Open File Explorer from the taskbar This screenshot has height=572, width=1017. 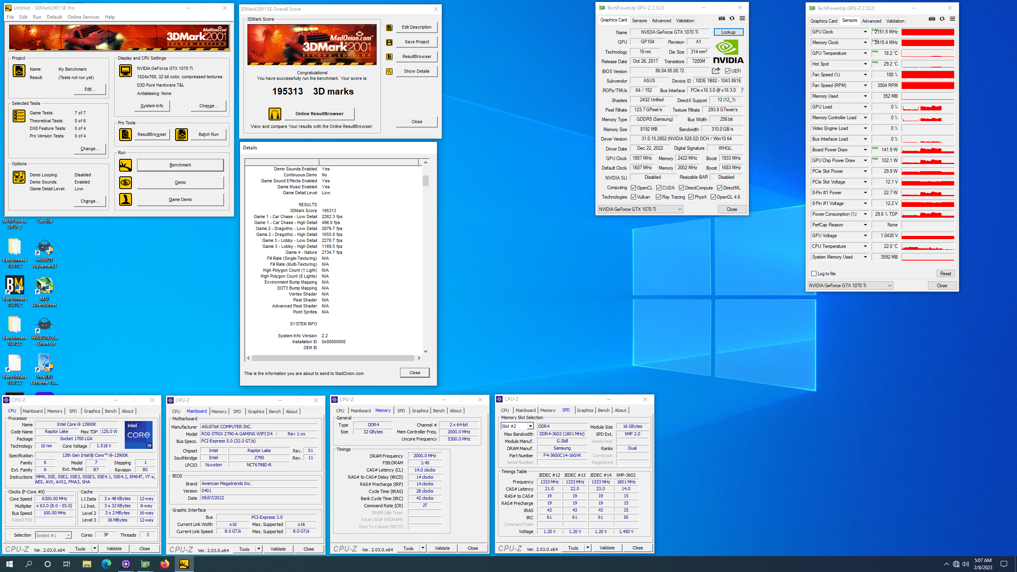(87, 564)
